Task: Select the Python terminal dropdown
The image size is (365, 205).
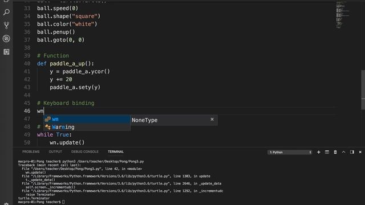Action: (290, 152)
